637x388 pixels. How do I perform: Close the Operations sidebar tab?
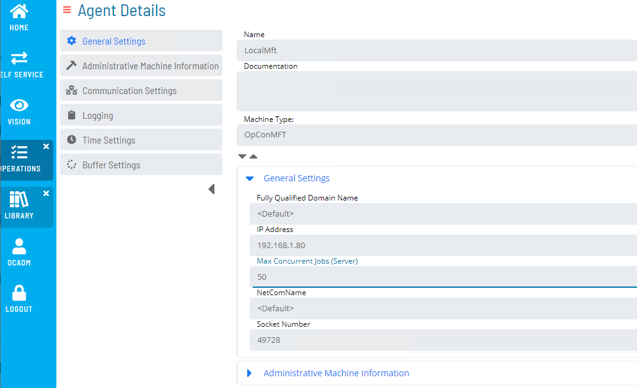pyautogui.click(x=46, y=147)
